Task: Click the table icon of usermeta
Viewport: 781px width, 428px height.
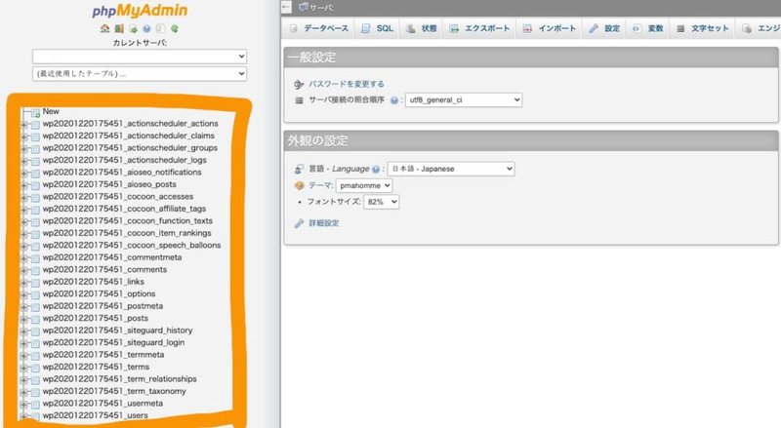Action: pyautogui.click(x=35, y=404)
